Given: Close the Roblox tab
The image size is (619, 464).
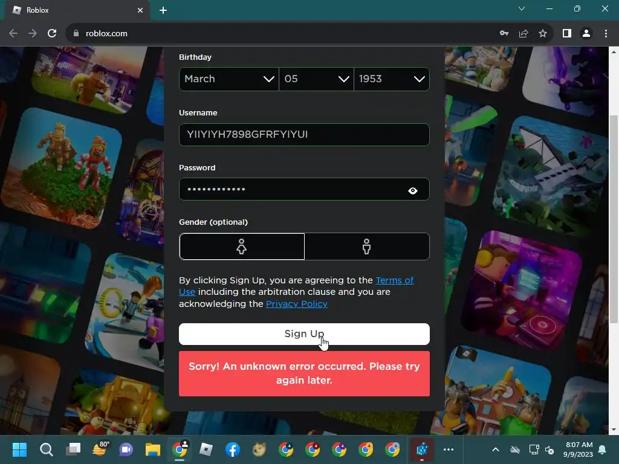Looking at the screenshot, I should point(140,10).
